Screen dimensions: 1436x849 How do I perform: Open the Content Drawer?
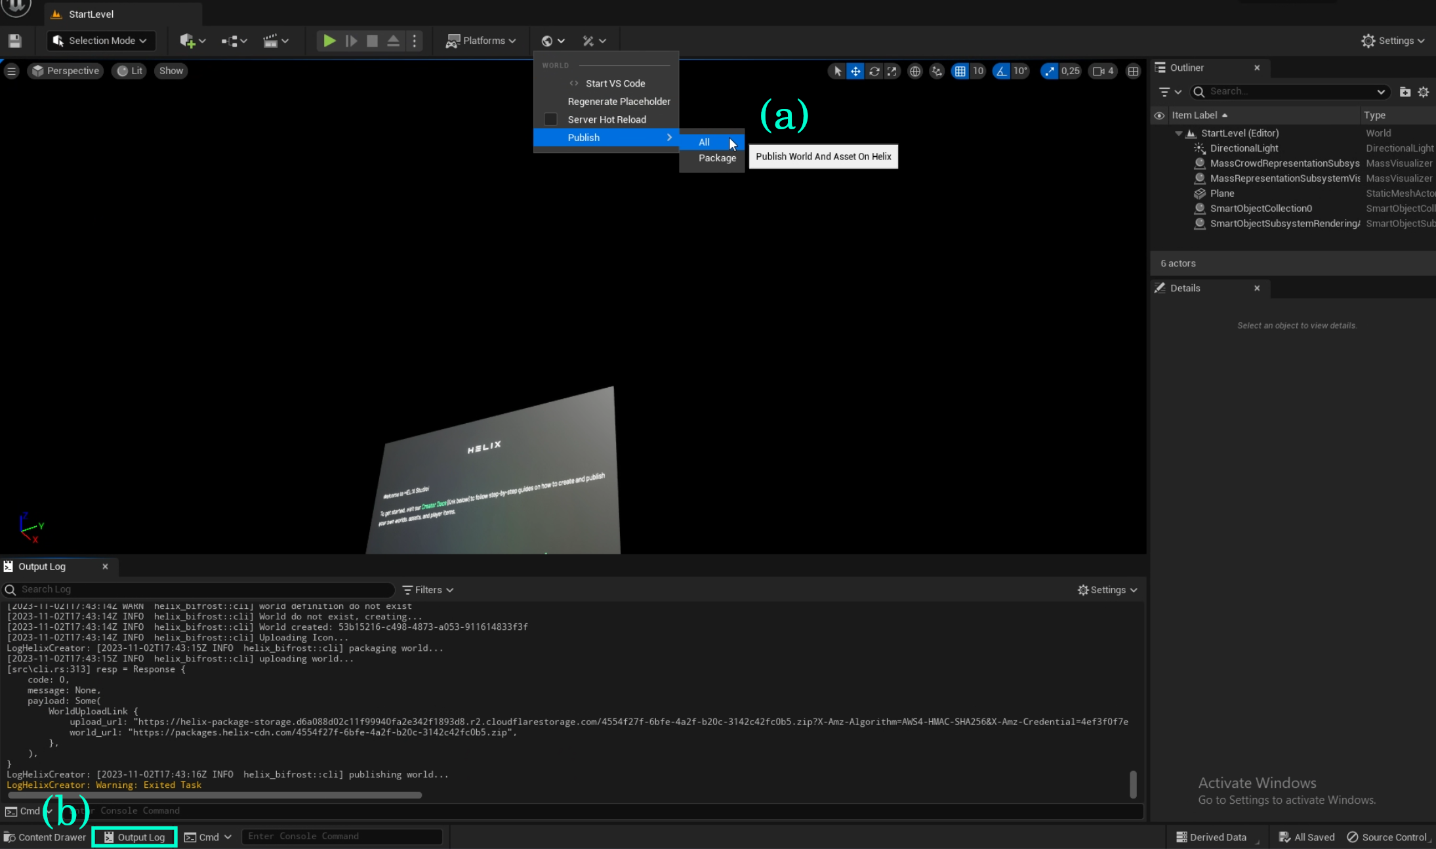click(x=45, y=837)
